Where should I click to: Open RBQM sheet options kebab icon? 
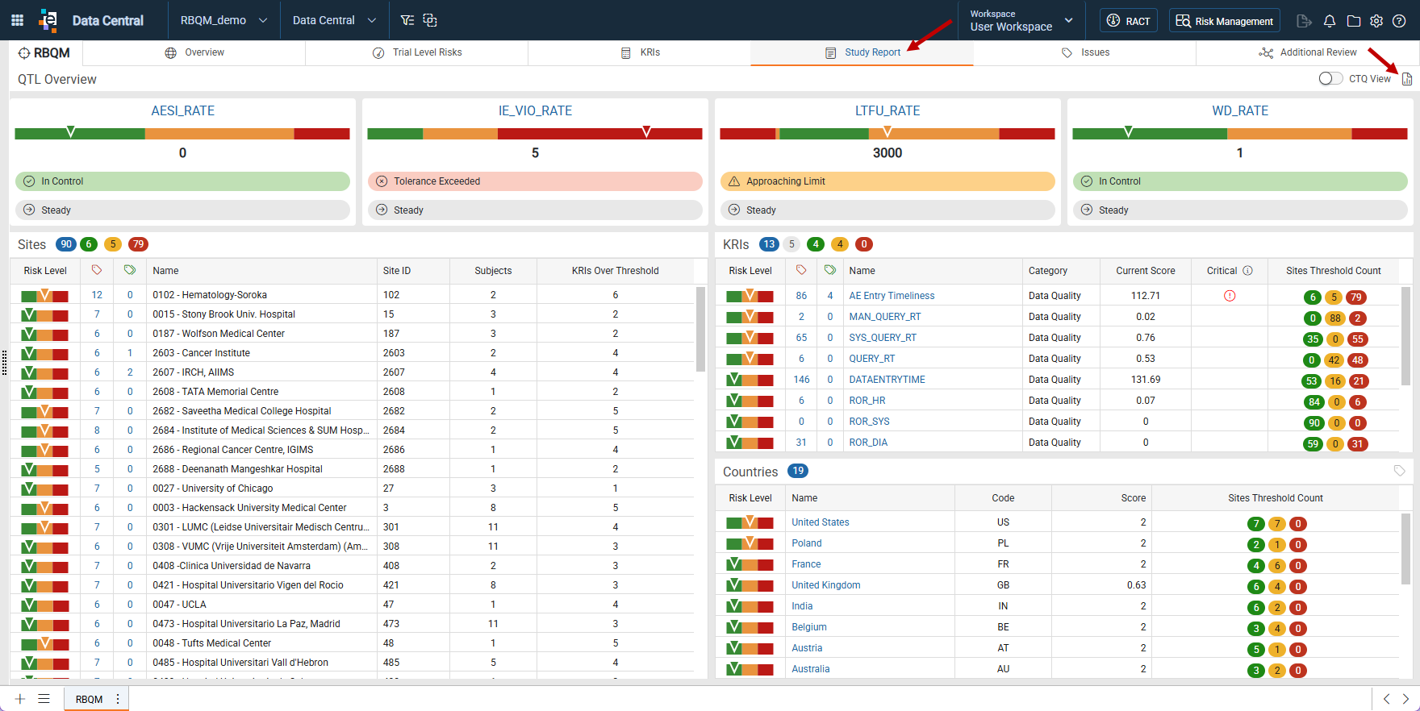[x=118, y=699]
